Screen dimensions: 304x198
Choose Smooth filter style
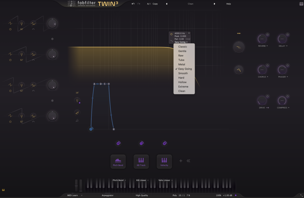[x=183, y=73]
